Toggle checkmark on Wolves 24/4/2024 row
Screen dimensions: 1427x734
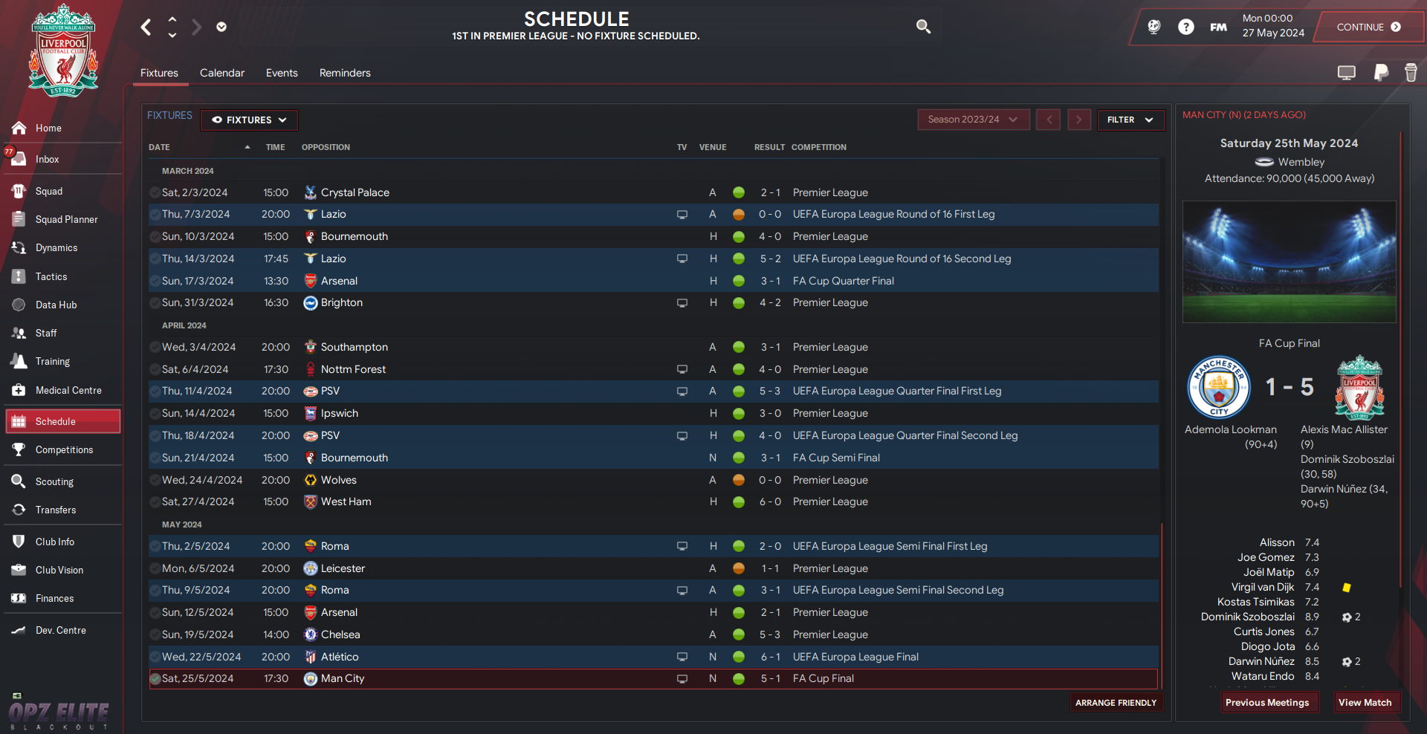point(155,480)
